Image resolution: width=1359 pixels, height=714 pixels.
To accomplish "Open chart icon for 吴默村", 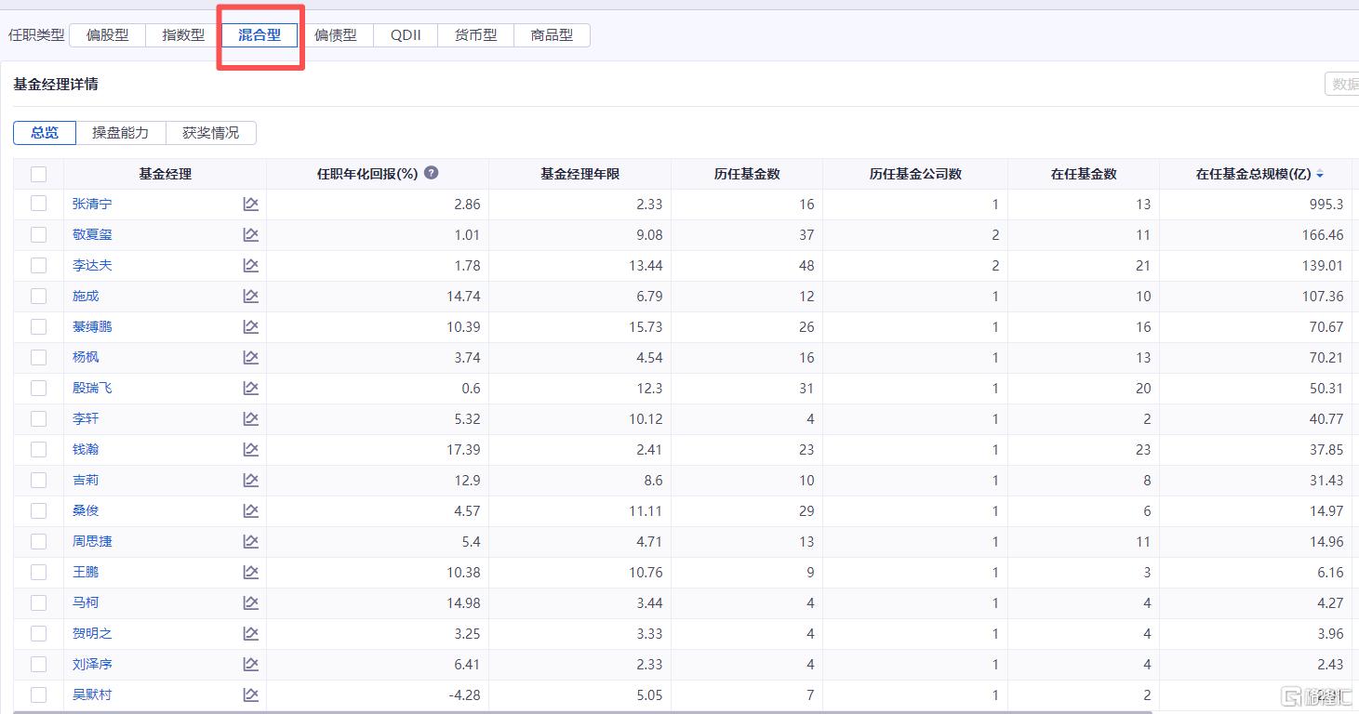I will click(x=250, y=694).
